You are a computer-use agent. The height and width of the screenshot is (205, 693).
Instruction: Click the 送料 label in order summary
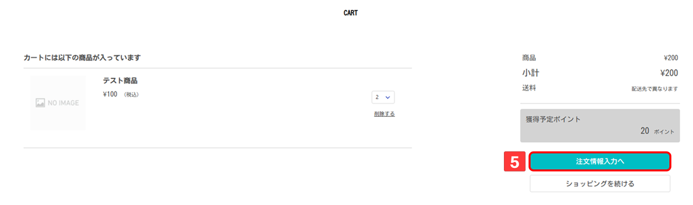click(529, 88)
